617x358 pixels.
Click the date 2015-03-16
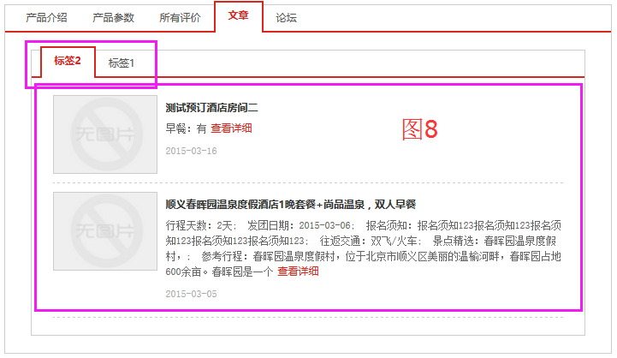191,151
